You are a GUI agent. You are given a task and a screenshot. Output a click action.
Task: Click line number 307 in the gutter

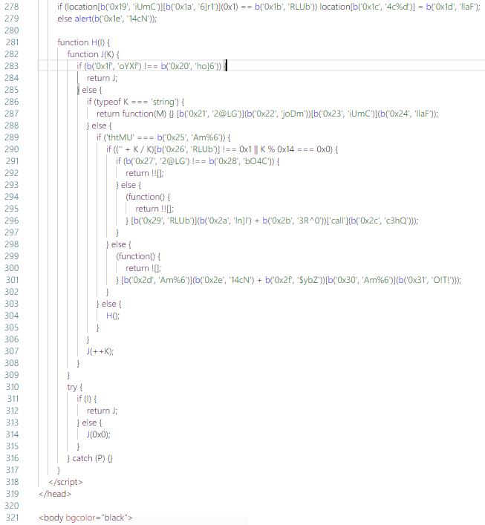(x=12, y=351)
